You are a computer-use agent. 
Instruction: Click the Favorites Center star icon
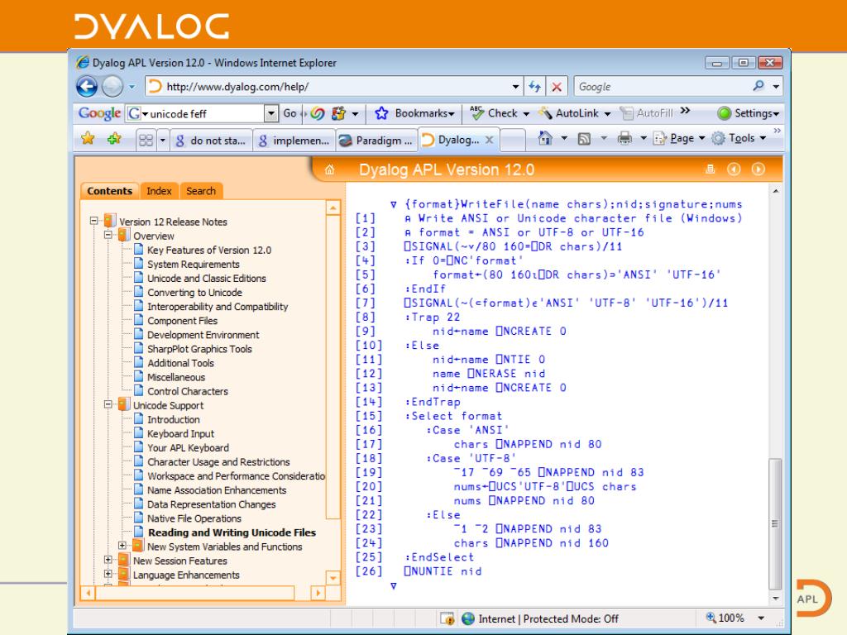[88, 139]
